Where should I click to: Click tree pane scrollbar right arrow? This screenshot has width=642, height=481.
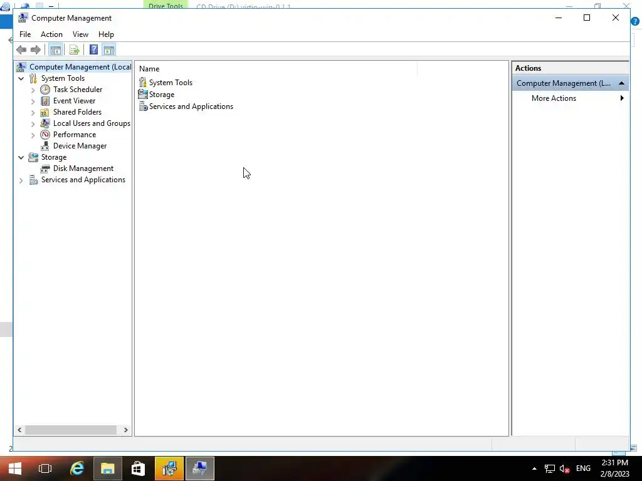click(125, 430)
